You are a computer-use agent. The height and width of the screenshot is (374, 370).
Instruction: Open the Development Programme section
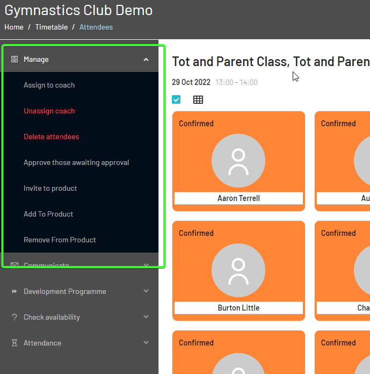[x=65, y=291]
